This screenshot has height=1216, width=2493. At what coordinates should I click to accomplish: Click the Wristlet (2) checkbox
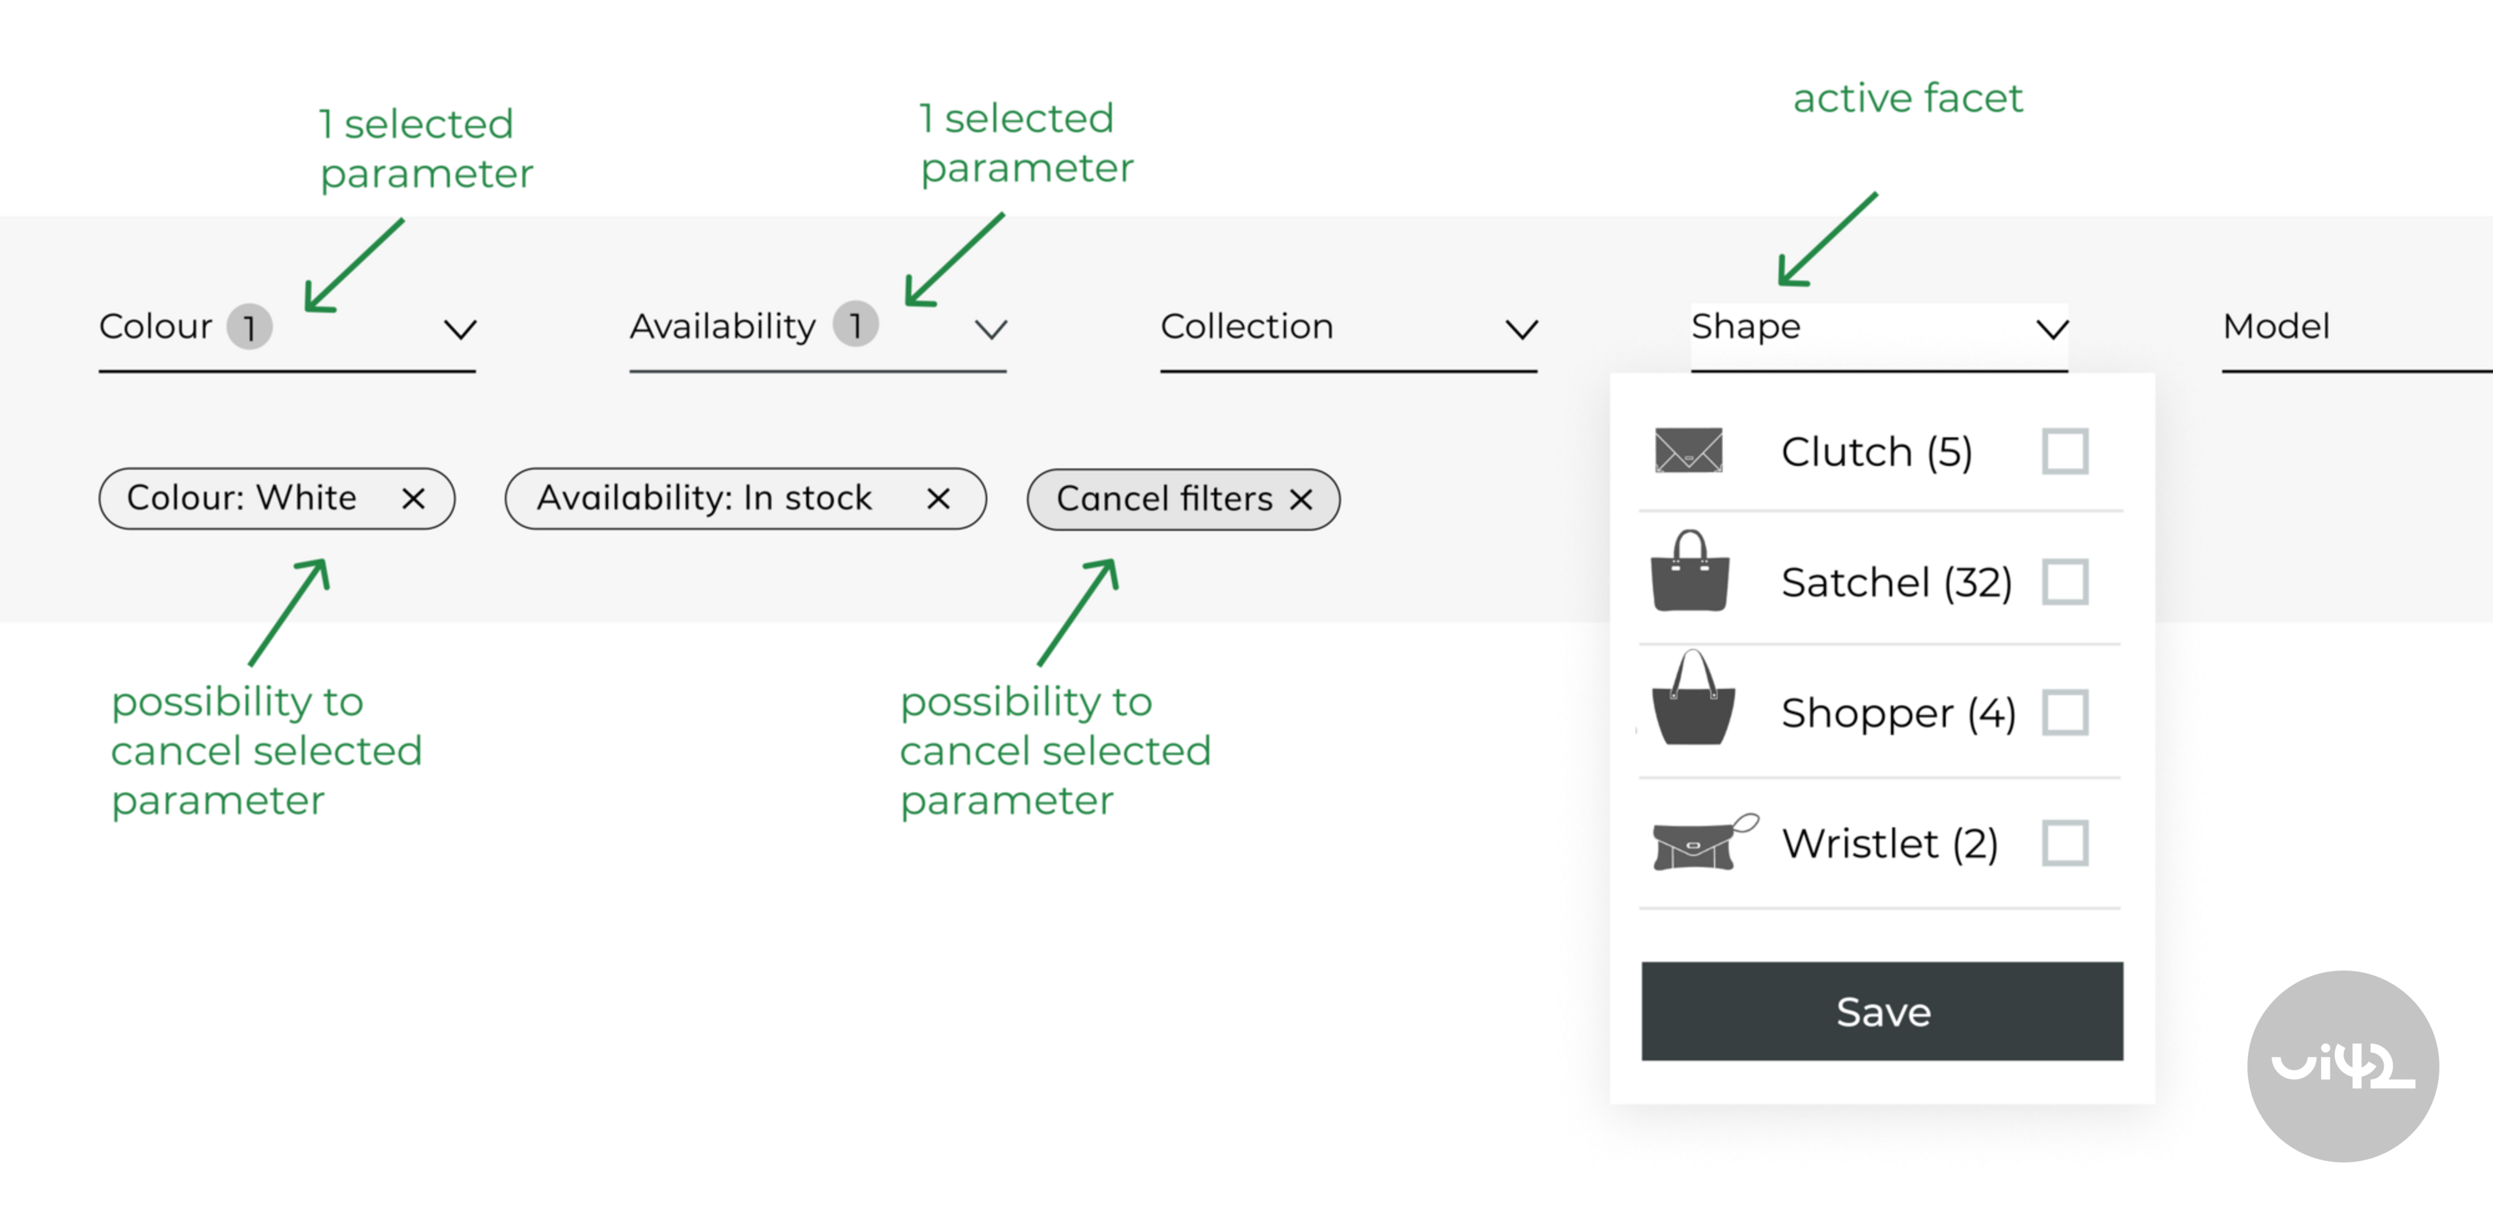tap(2067, 842)
